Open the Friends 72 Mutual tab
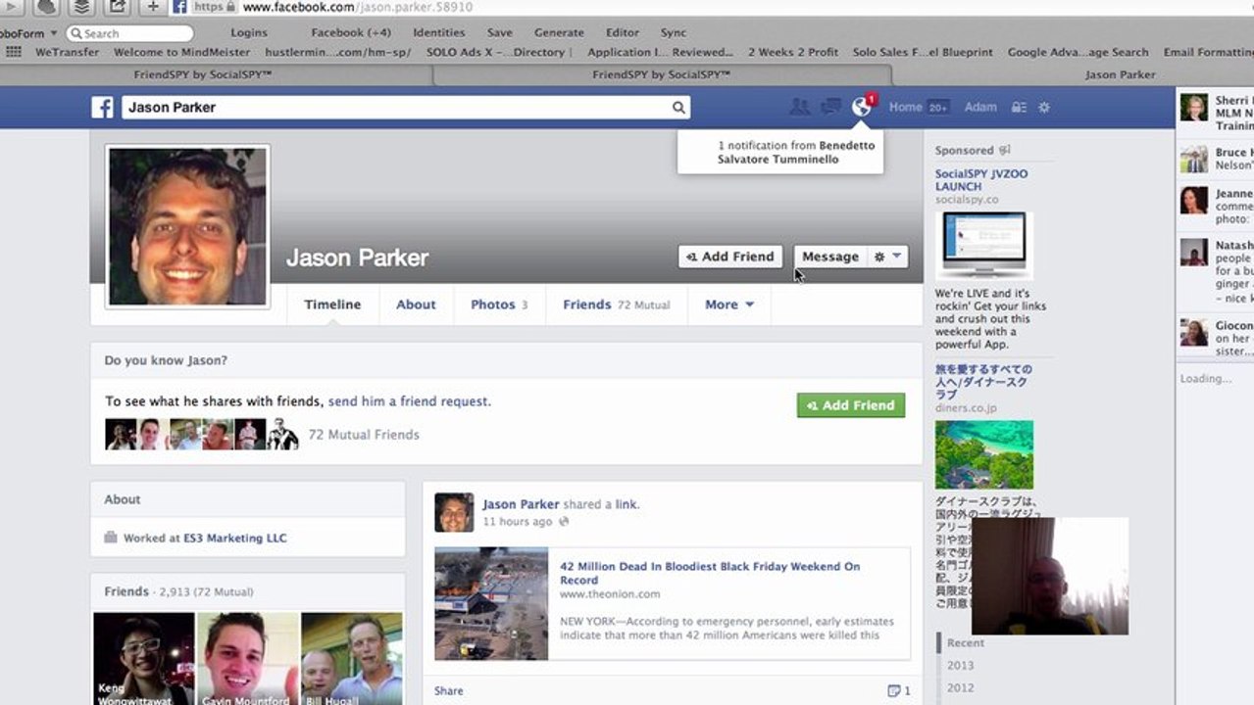This screenshot has height=705, width=1254. click(617, 305)
